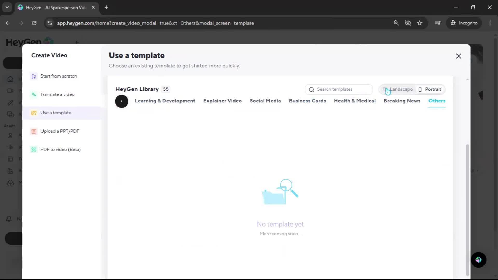498x280 pixels.
Task: Open the browser zoom magnifier icon
Action: [x=396, y=23]
